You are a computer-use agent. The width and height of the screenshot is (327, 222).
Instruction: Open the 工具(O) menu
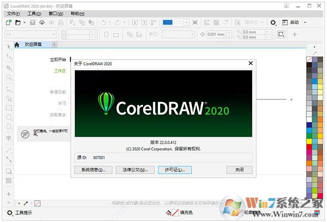tap(34, 14)
